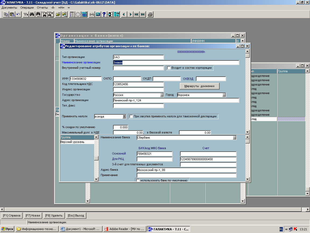This screenshot has height=233, width=310.
Task: Click the Undo arrow toolbar icon
Action: (x=18, y=15)
